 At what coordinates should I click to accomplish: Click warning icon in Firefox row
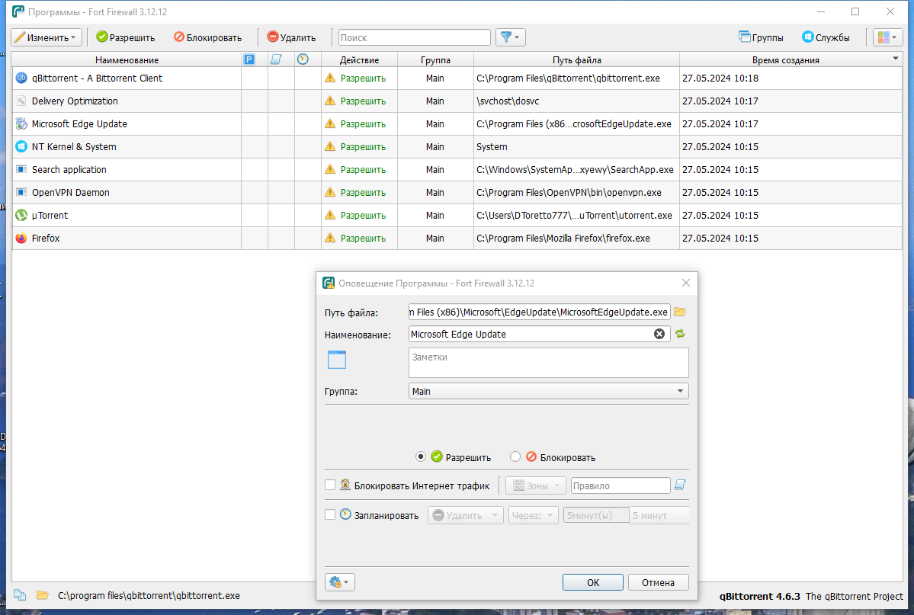[330, 237]
